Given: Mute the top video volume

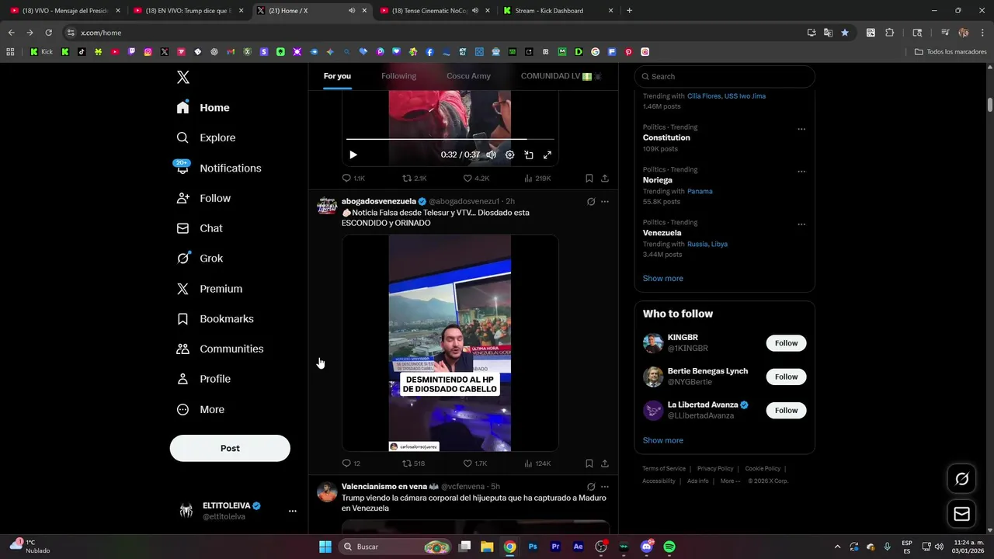Looking at the screenshot, I should pyautogui.click(x=492, y=155).
